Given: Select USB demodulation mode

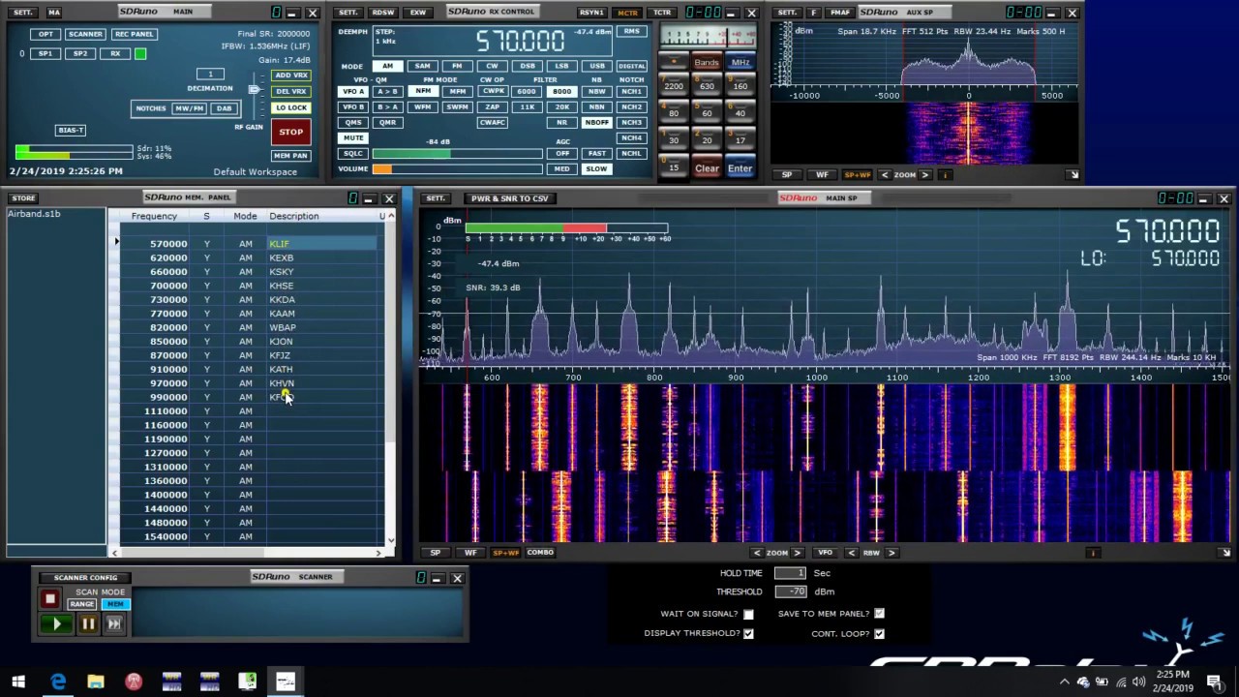Looking at the screenshot, I should 596,67.
